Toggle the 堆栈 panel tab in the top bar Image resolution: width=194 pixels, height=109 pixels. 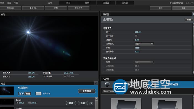coord(87,3)
